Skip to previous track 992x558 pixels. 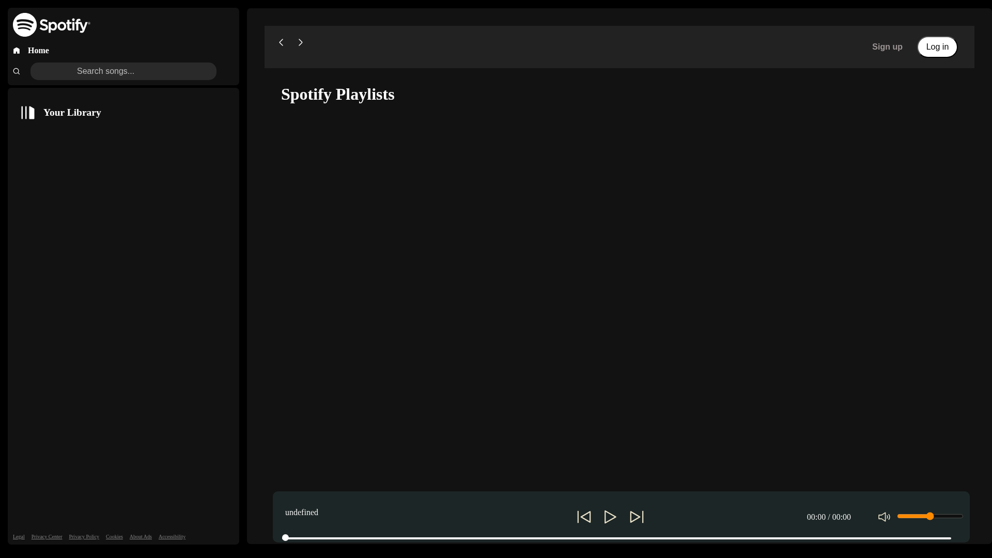(584, 517)
